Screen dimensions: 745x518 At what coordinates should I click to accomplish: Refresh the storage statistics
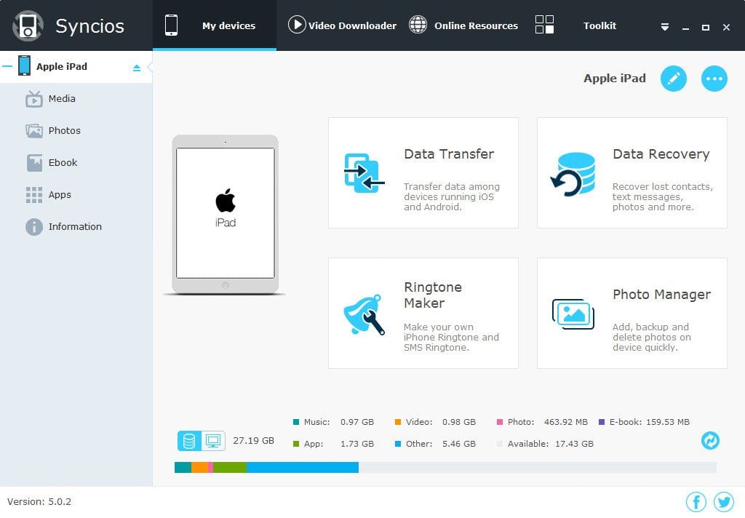coord(710,441)
